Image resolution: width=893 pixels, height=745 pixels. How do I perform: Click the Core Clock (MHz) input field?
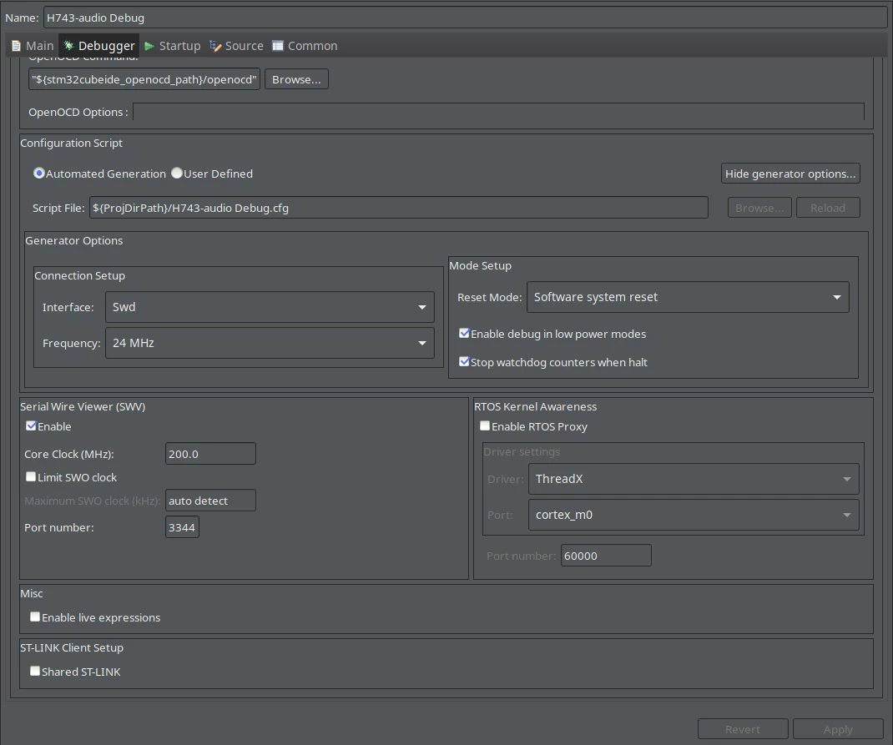tap(210, 454)
